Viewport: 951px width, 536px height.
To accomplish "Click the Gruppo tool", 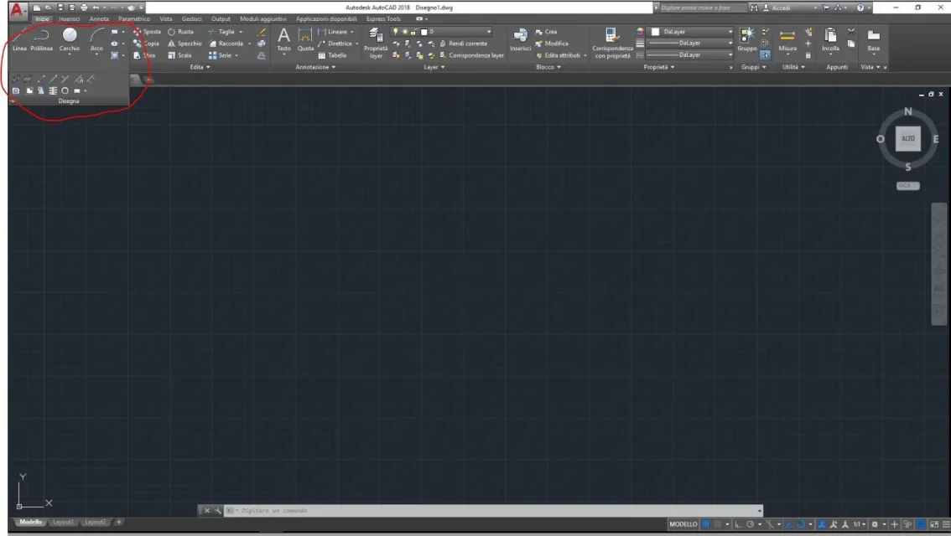I will 747,39.
